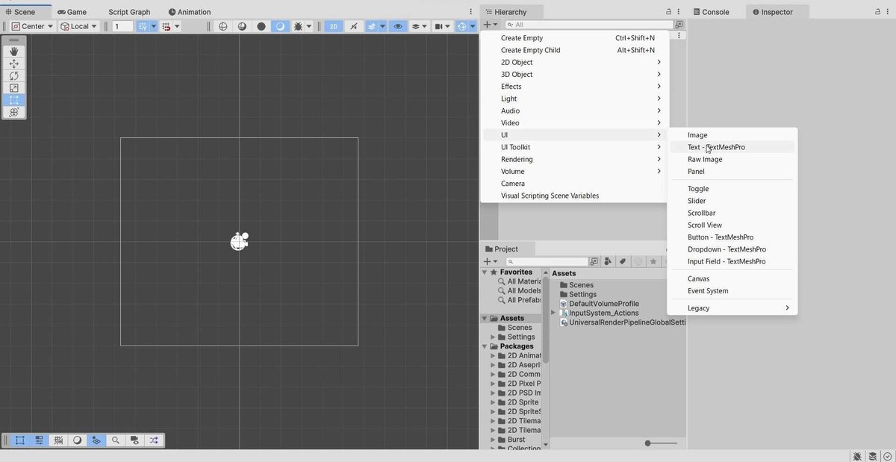Click Project search by type icon

608,261
